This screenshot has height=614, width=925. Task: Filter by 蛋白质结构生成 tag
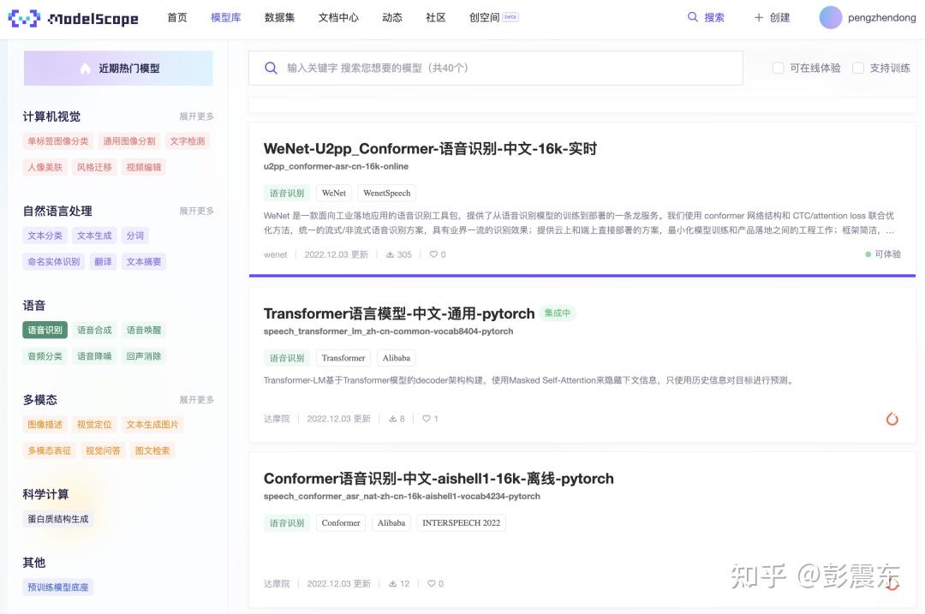(58, 519)
